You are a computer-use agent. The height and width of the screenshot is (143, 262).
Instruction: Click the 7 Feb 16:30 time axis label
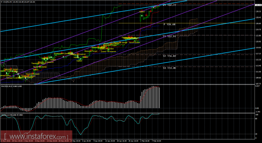[x=156, y=141]
